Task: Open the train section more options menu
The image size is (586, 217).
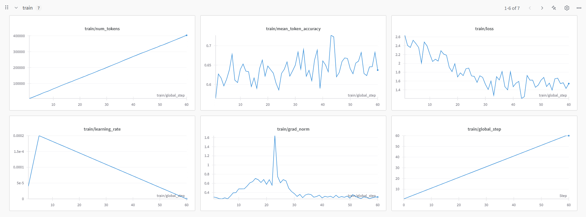Action: click(579, 8)
